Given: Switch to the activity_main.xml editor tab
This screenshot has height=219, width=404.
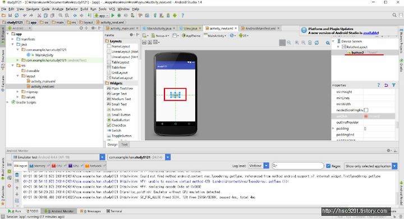Looking at the screenshot, I should (x=122, y=28).
